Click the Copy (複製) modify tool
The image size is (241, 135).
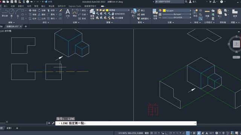33,15
